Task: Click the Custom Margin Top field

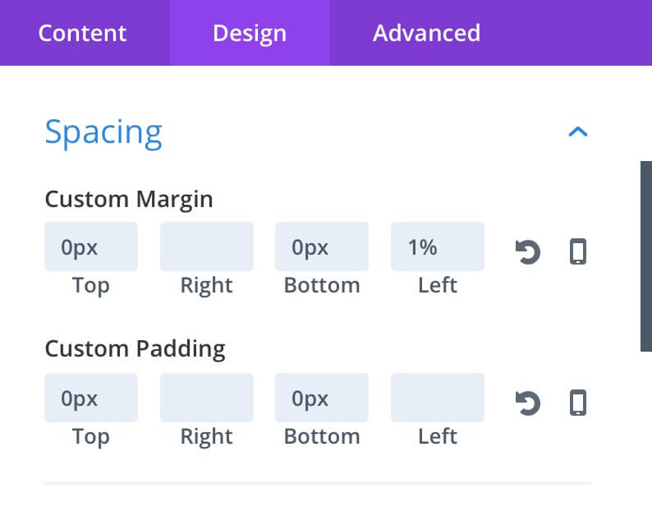Action: [91, 246]
